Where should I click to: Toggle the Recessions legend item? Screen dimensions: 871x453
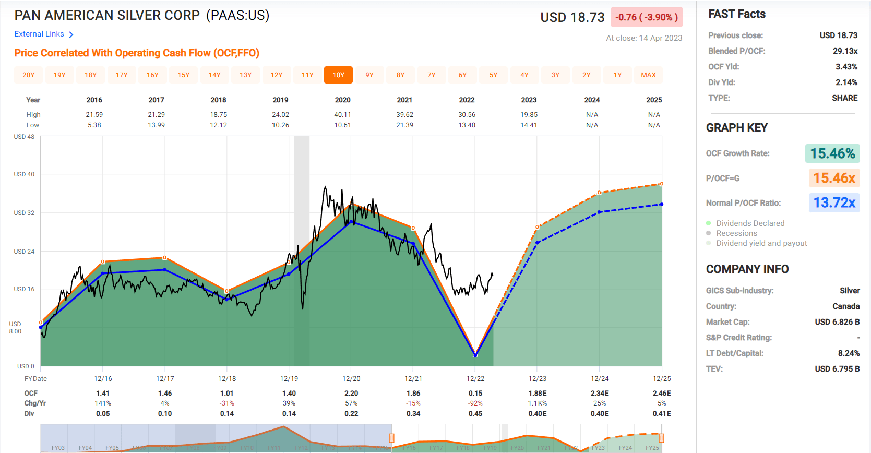[x=732, y=233]
